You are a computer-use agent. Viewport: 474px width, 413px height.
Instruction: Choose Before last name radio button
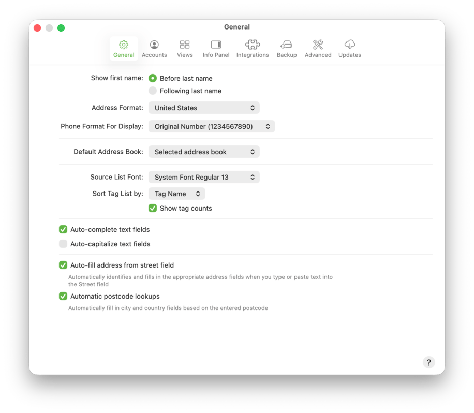click(153, 78)
